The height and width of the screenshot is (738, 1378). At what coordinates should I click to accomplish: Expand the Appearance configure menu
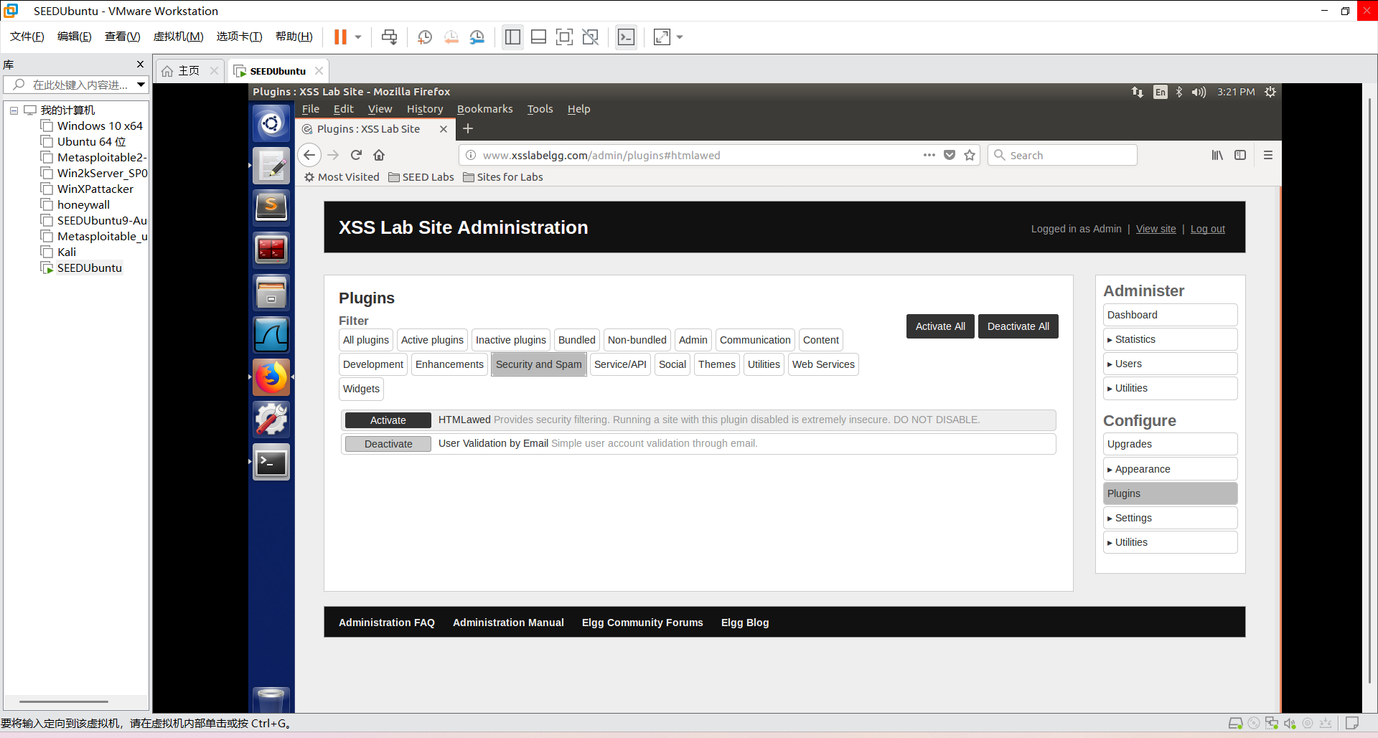(1170, 469)
